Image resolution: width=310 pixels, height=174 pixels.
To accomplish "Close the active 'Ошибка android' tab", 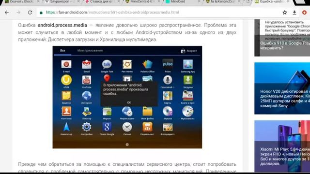I will coord(288,1).
